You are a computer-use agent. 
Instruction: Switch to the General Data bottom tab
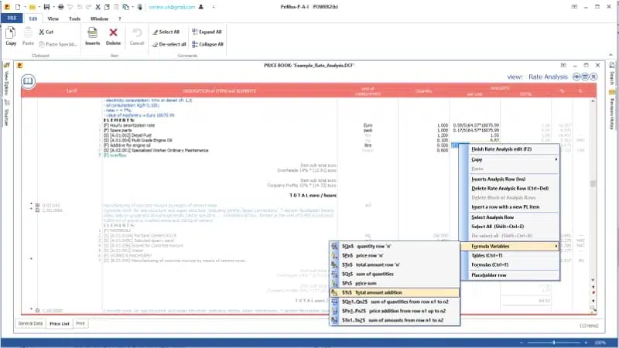[x=30, y=323]
